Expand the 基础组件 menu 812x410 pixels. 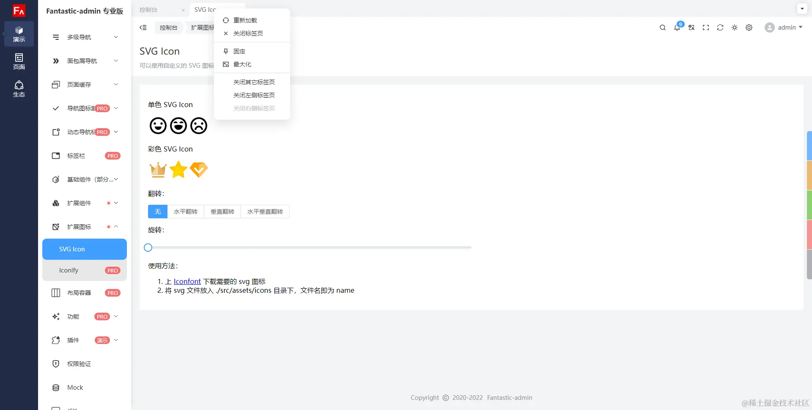click(85, 179)
